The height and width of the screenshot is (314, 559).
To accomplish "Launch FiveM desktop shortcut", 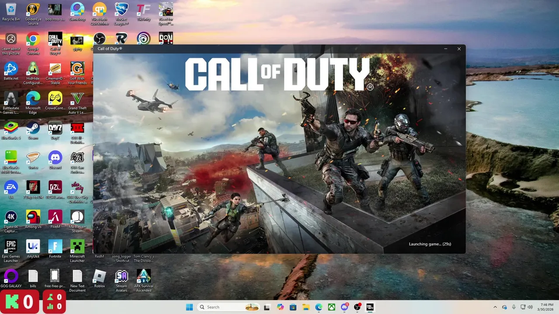I will point(55,220).
